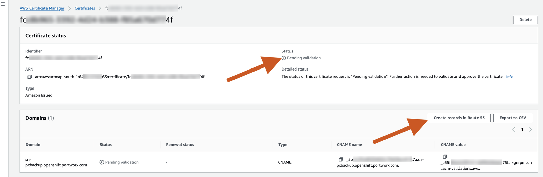Navigate to the Certificates breadcrumb
Image resolution: width=543 pixels, height=177 pixels.
point(85,8)
